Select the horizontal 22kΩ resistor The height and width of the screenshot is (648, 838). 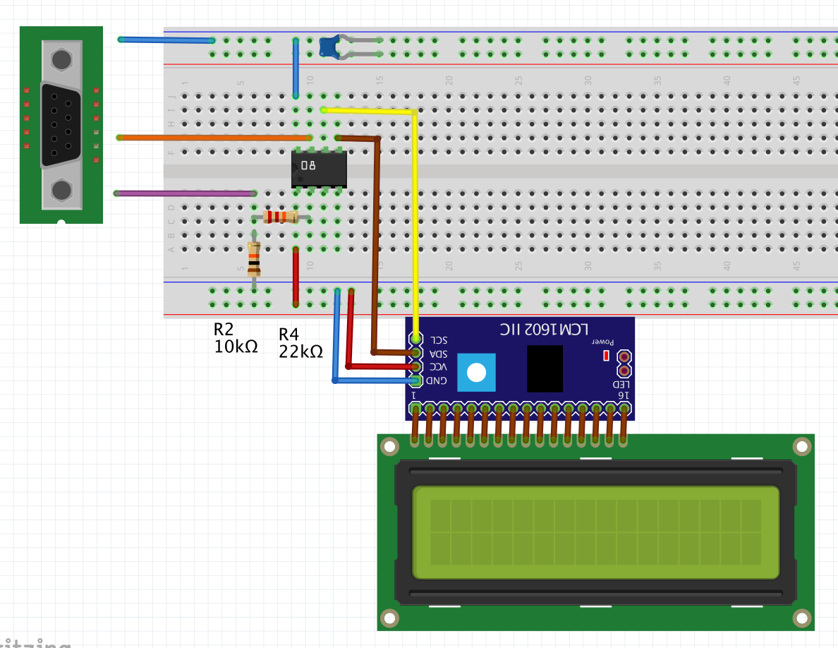click(x=280, y=217)
